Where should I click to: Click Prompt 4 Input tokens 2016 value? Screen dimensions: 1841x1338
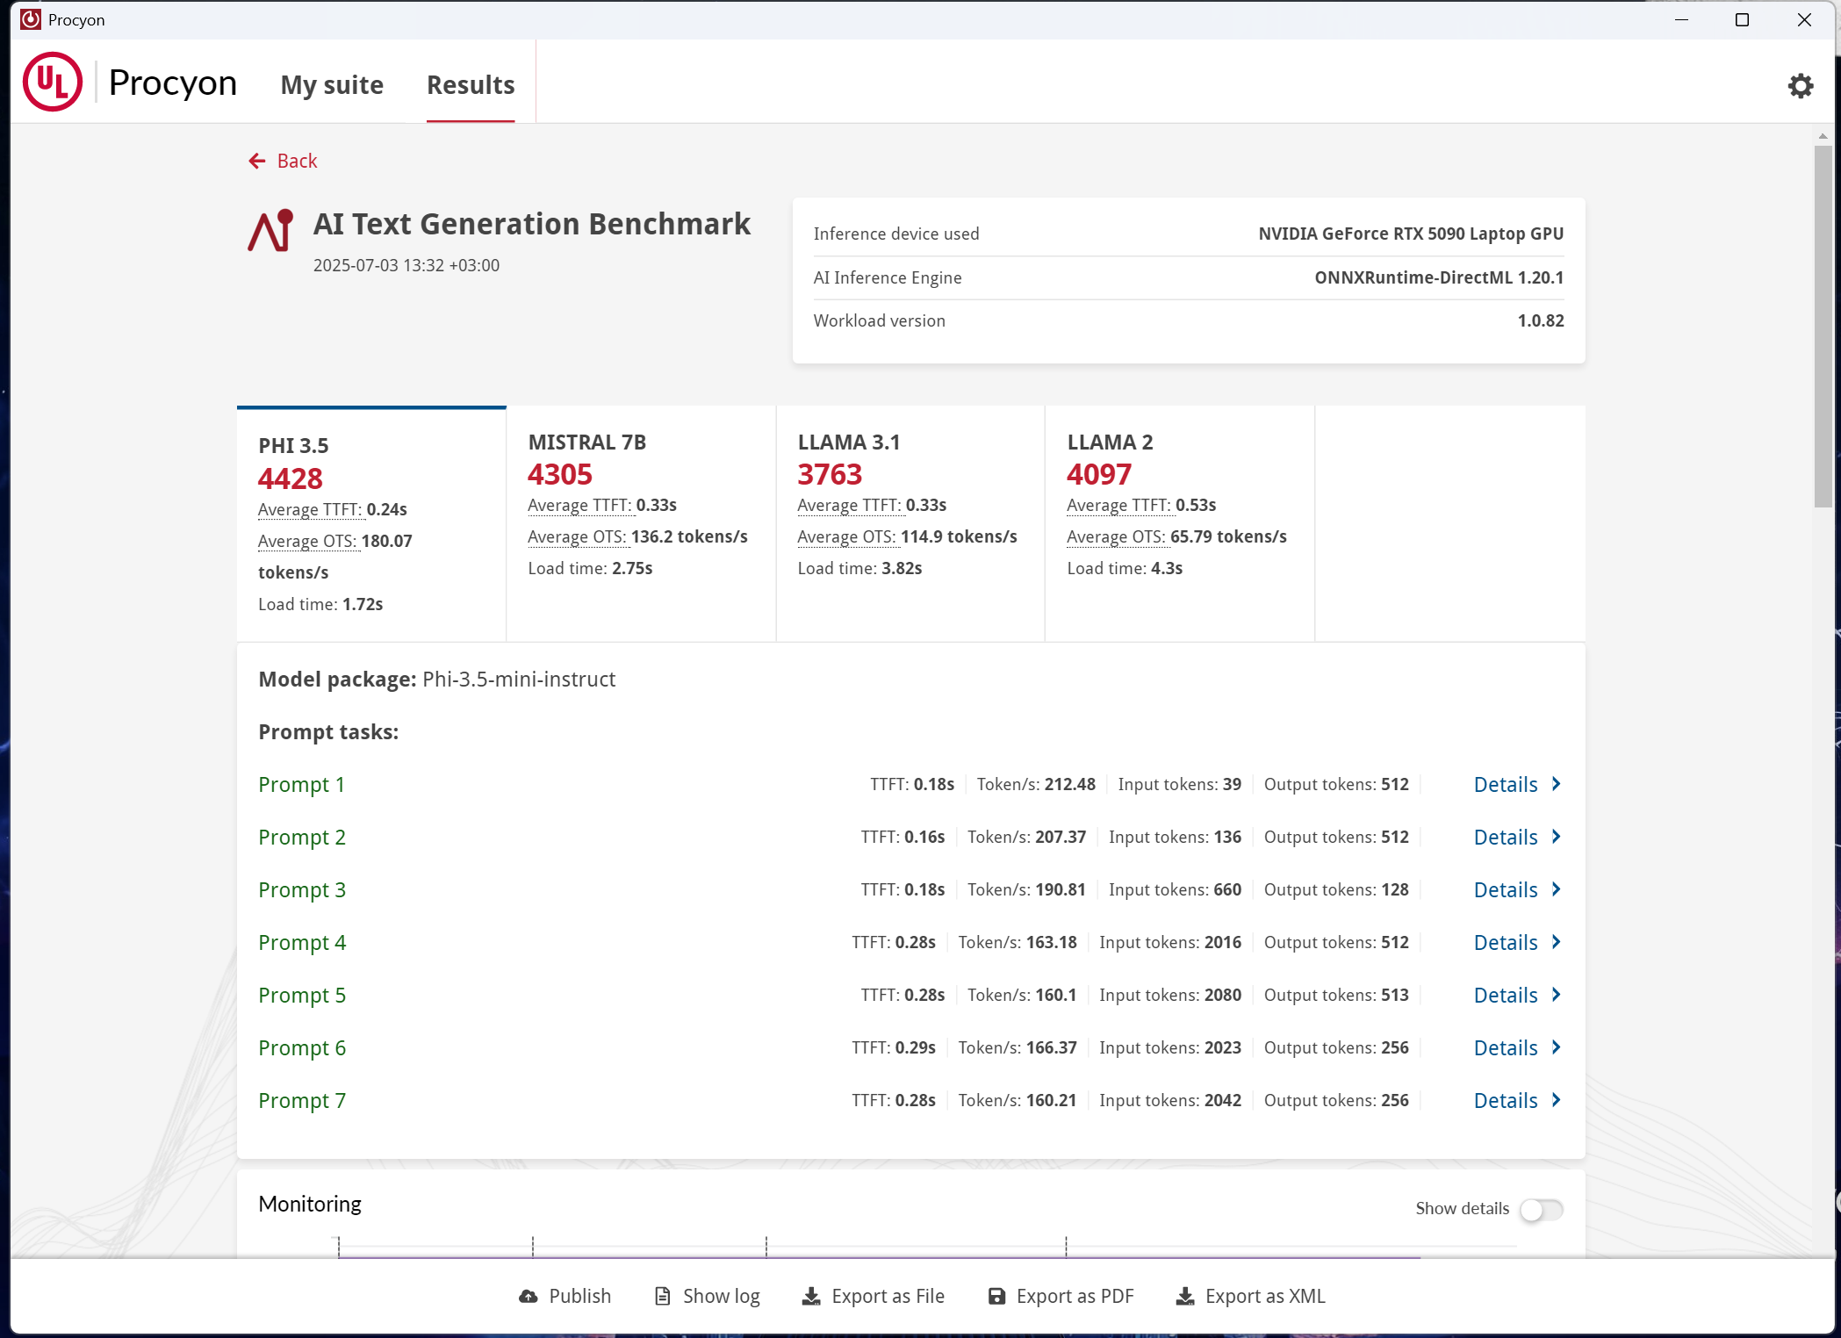point(1223,942)
